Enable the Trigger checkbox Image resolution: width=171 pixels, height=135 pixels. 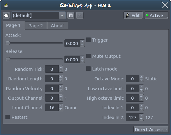coord(88,40)
